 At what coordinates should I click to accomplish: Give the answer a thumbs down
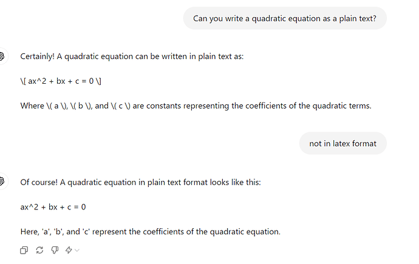pyautogui.click(x=55, y=250)
